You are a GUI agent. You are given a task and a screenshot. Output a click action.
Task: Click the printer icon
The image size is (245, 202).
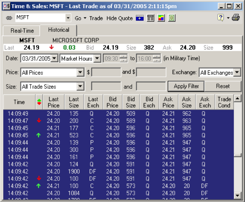[x=236, y=17]
